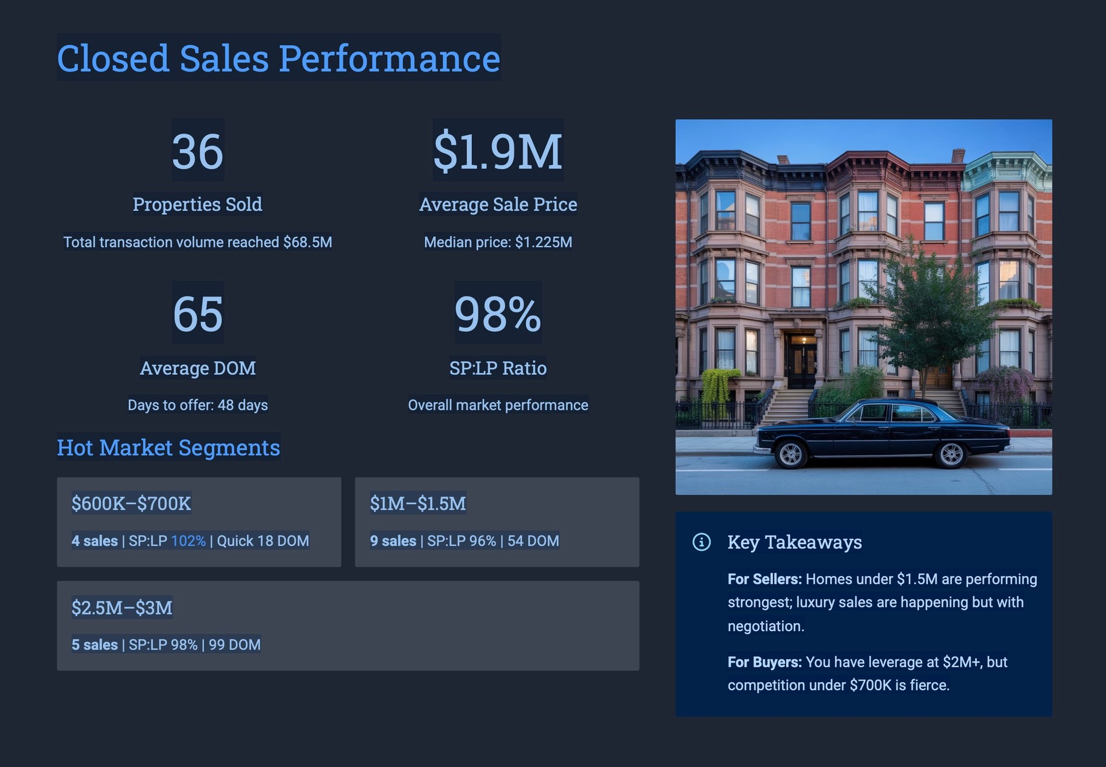Click the $1.9M average sale price value
Image resolution: width=1106 pixels, height=767 pixels.
(498, 151)
